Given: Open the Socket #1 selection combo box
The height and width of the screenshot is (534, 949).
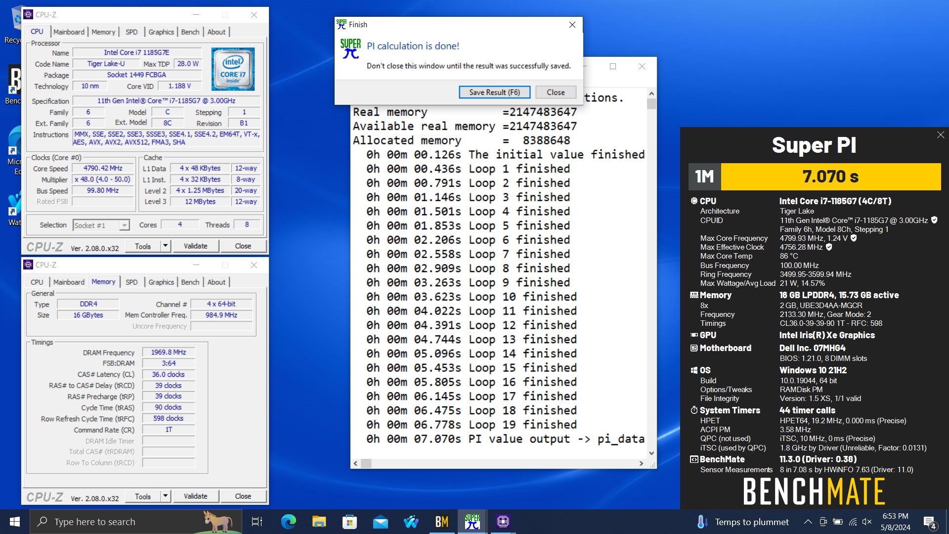Looking at the screenshot, I should point(101,225).
